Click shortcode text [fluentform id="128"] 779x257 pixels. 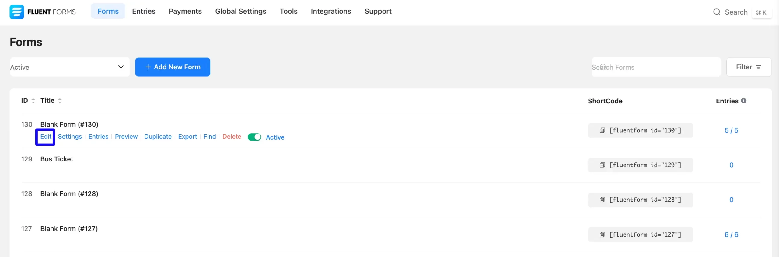pos(645,200)
